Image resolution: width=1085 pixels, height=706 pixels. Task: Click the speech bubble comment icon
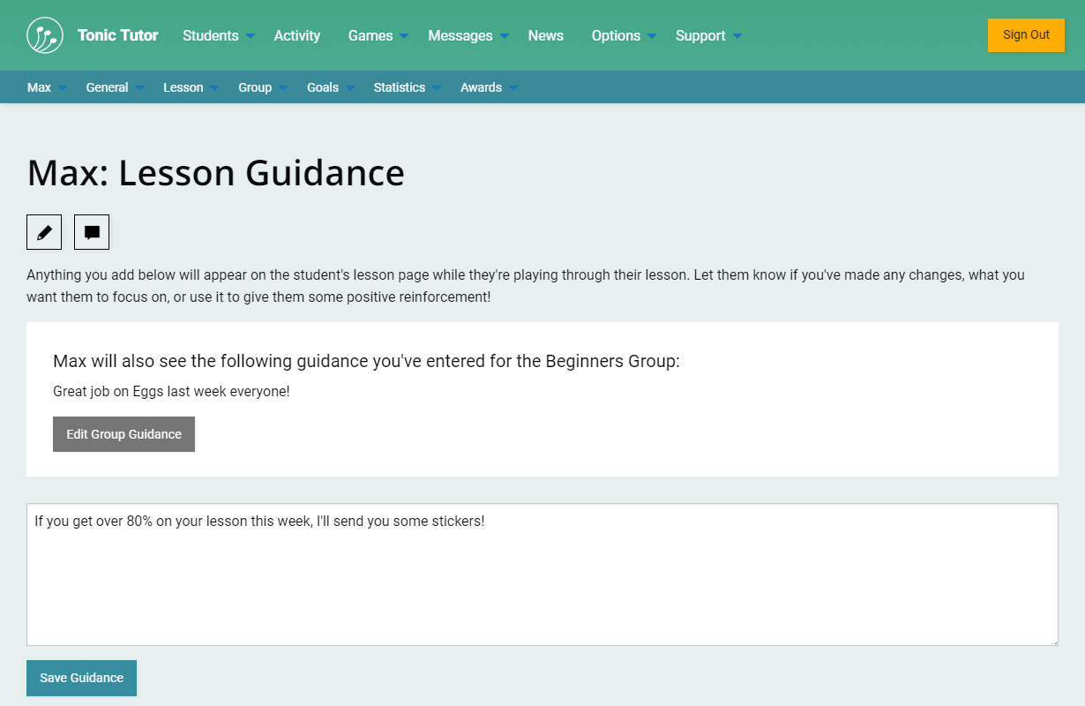(x=92, y=232)
